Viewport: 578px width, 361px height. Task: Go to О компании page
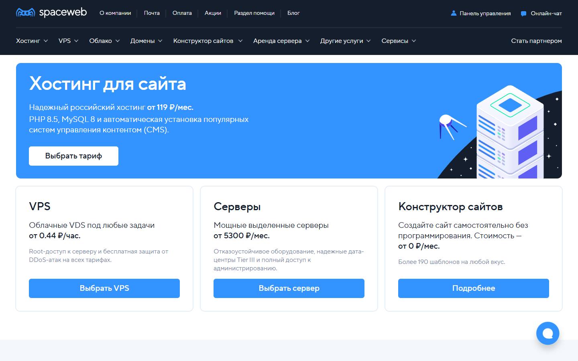pos(115,13)
